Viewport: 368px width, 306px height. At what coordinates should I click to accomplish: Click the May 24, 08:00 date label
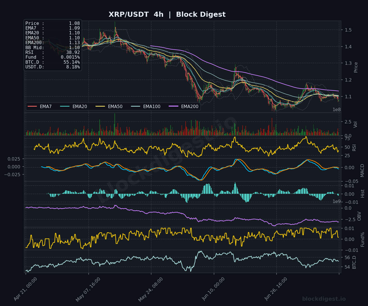tap(150, 289)
